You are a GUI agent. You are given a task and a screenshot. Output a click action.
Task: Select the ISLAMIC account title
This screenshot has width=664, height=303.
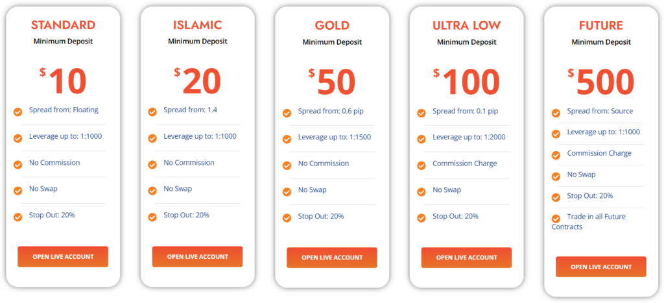197,25
